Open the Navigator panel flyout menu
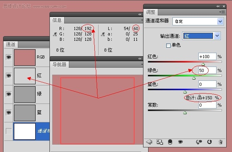Image resolution: width=232 pixels, height=152 pixels. [142, 64]
